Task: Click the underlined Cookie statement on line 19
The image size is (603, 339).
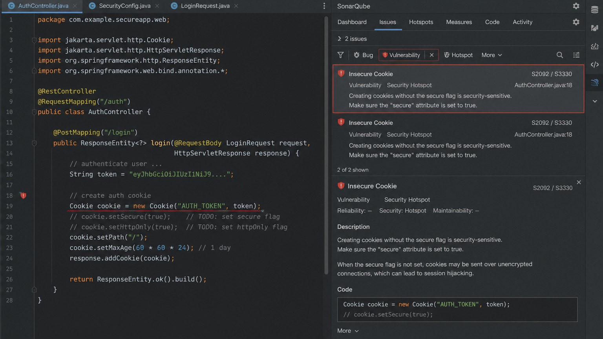Action: coord(165,206)
